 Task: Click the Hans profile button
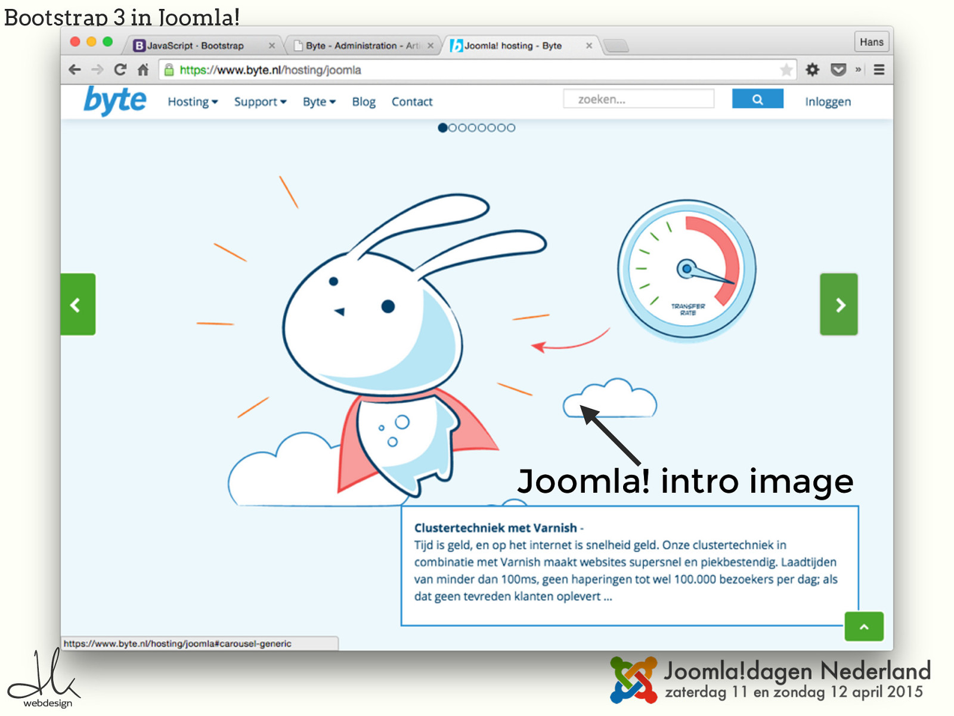click(872, 42)
